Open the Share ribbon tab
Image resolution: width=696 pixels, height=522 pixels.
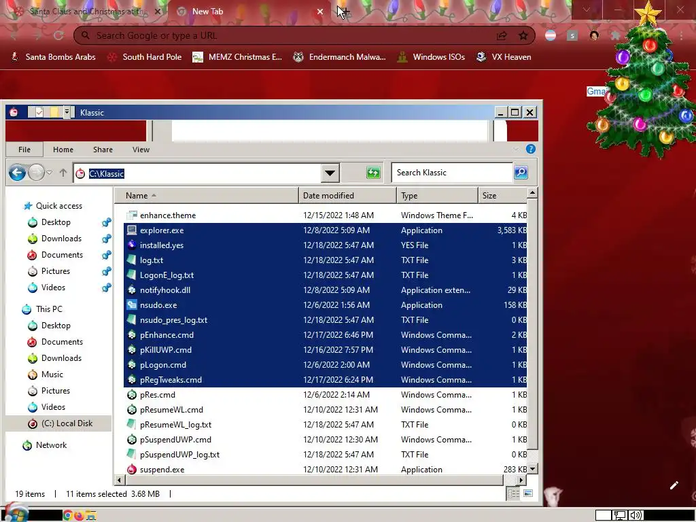tap(103, 150)
